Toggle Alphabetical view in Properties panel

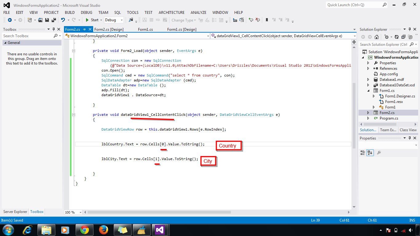370,152
